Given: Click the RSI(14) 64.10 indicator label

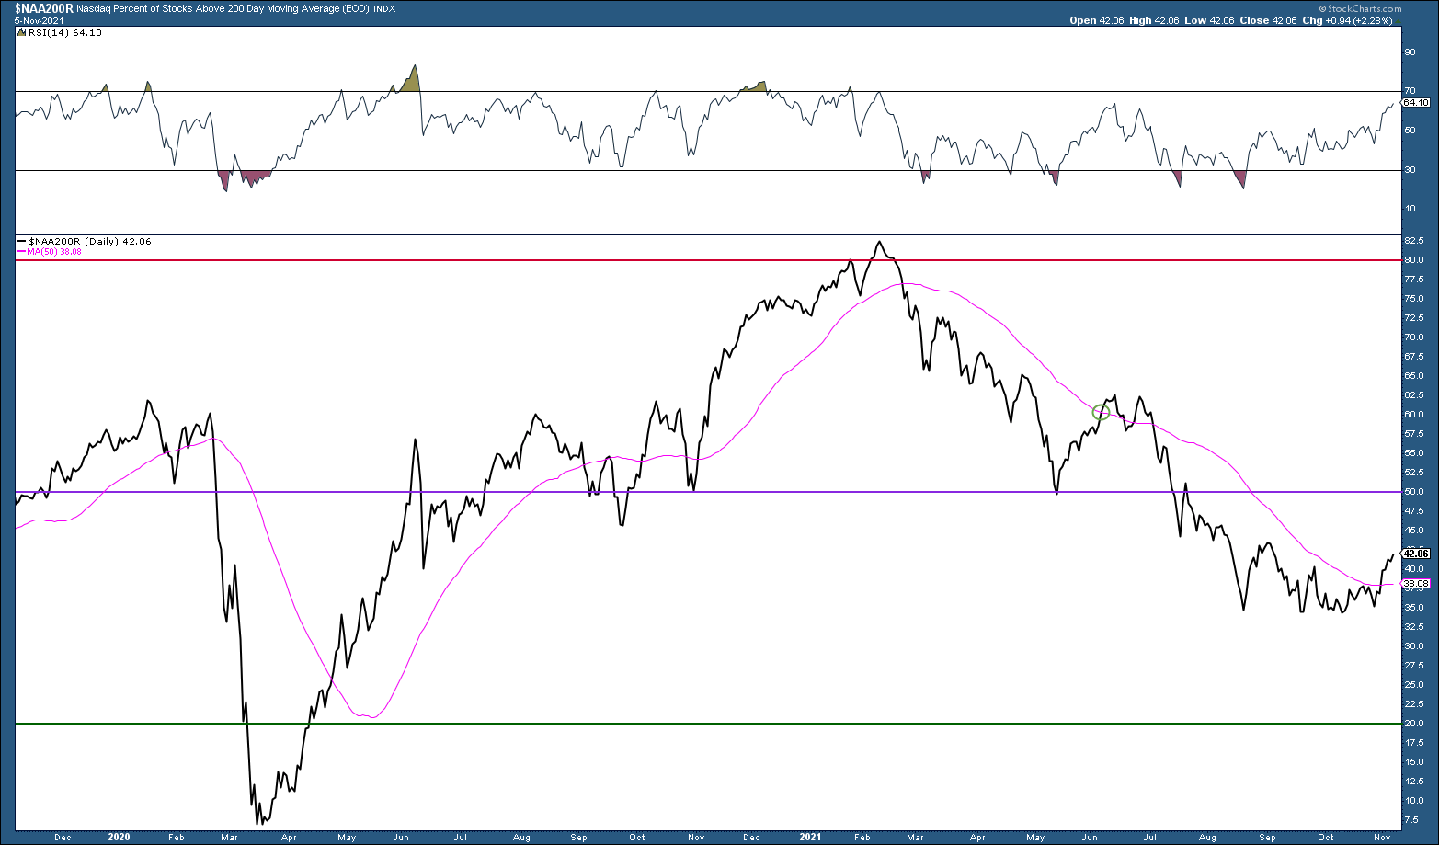Looking at the screenshot, I should click(61, 32).
